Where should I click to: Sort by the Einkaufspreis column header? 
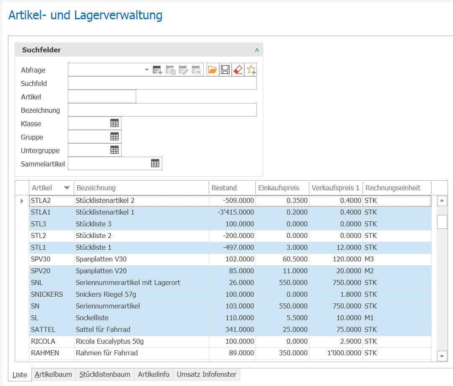pyautogui.click(x=282, y=188)
